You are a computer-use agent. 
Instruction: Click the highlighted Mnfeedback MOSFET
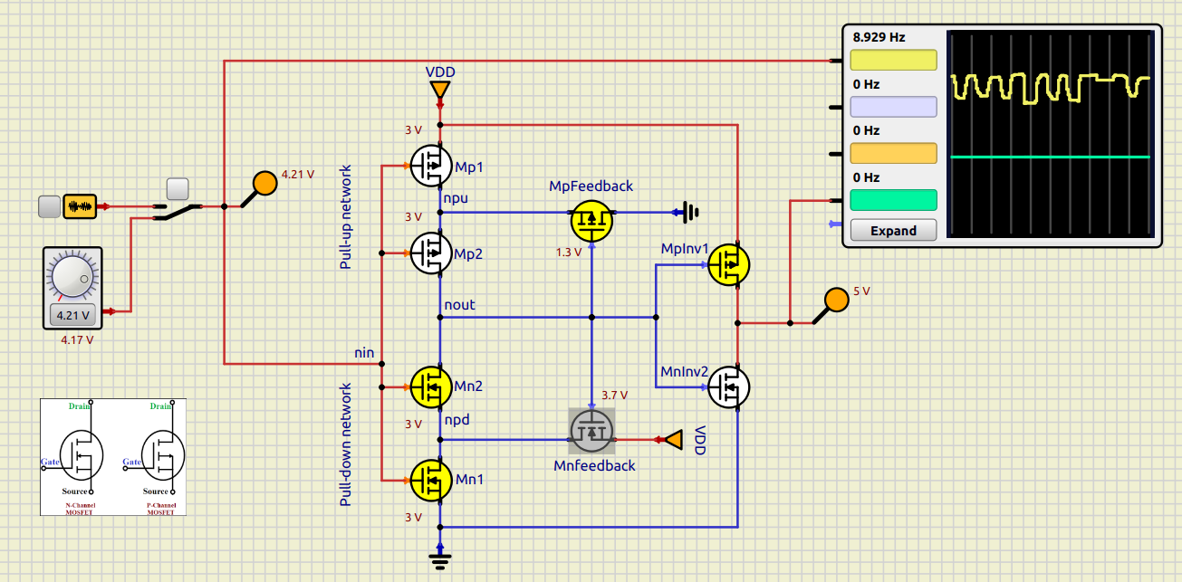(591, 431)
